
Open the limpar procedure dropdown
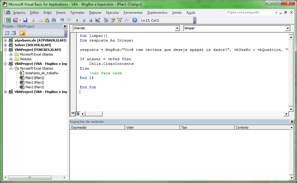click(288, 28)
